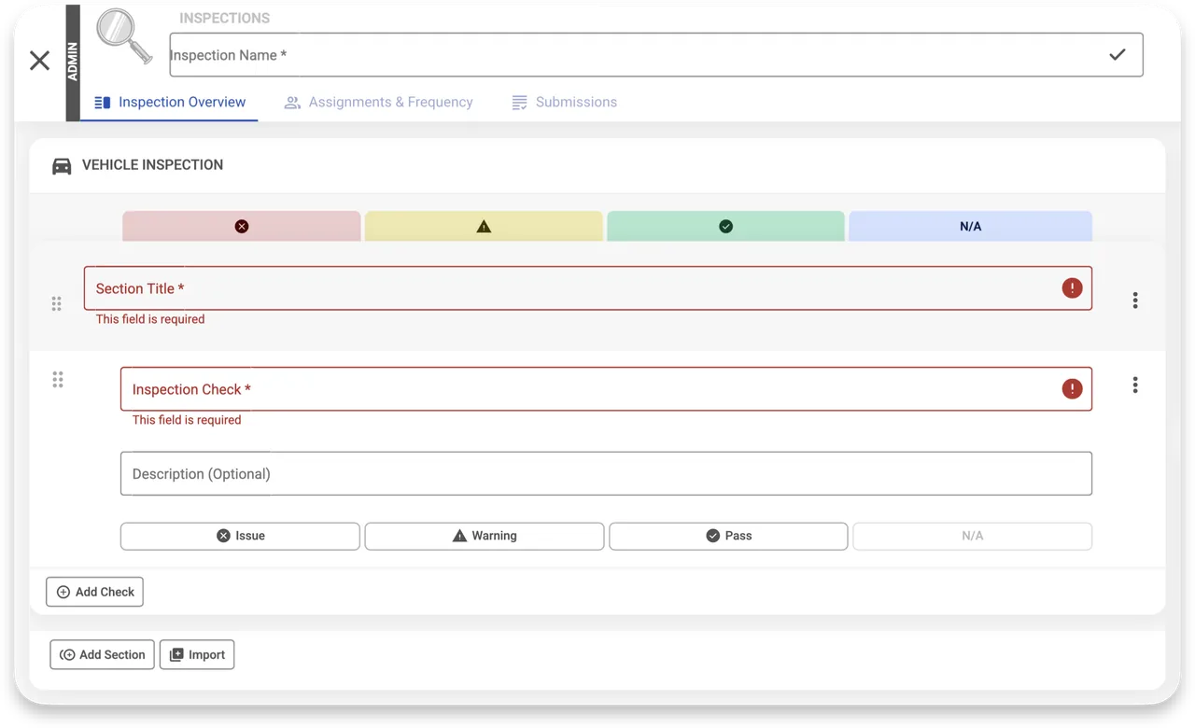Viewport: 1195px width, 728px height.
Task: Toggle the N/A response option
Action: tap(972, 536)
